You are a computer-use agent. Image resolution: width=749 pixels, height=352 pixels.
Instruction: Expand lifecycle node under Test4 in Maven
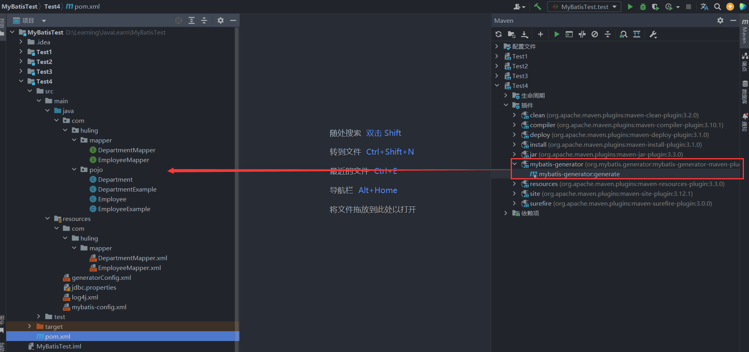506,95
